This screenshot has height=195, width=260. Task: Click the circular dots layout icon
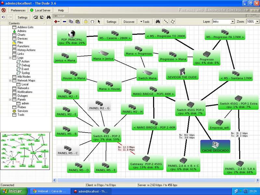[x=173, y=21]
